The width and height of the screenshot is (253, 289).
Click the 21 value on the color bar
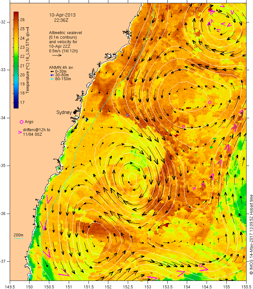[x=22, y=66]
